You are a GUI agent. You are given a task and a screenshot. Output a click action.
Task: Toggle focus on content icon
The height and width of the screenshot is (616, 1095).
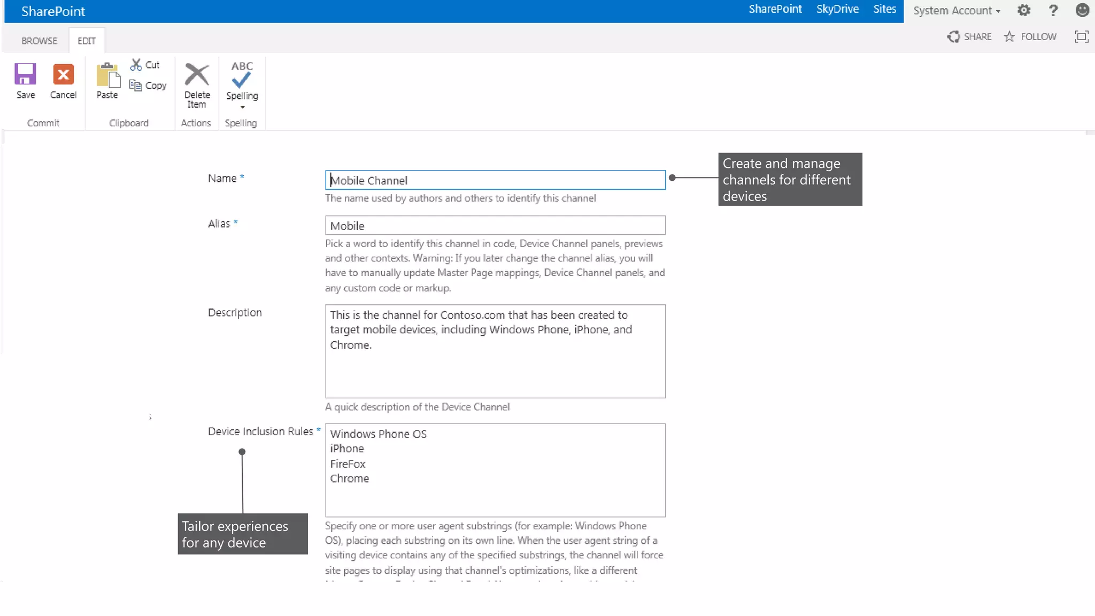[1082, 36]
